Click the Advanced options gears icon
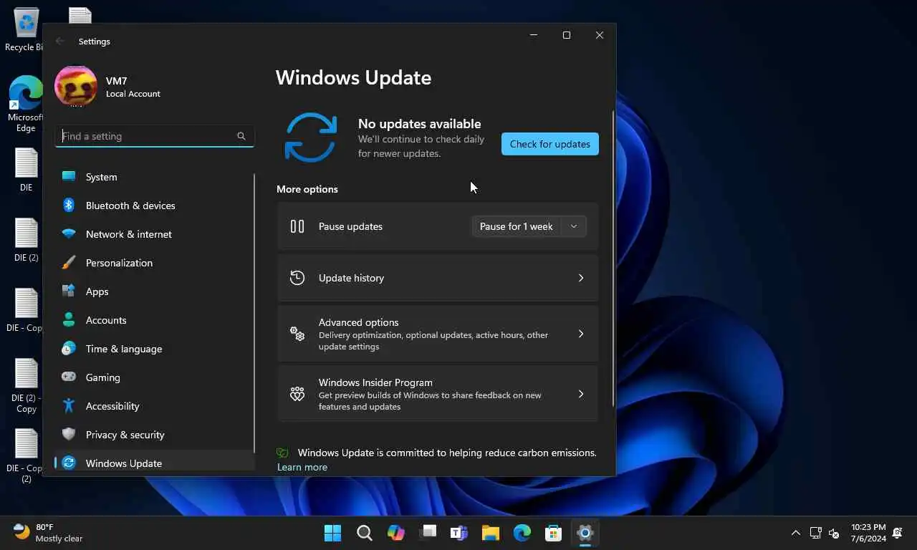Viewport: 917px width, 550px height. click(297, 334)
